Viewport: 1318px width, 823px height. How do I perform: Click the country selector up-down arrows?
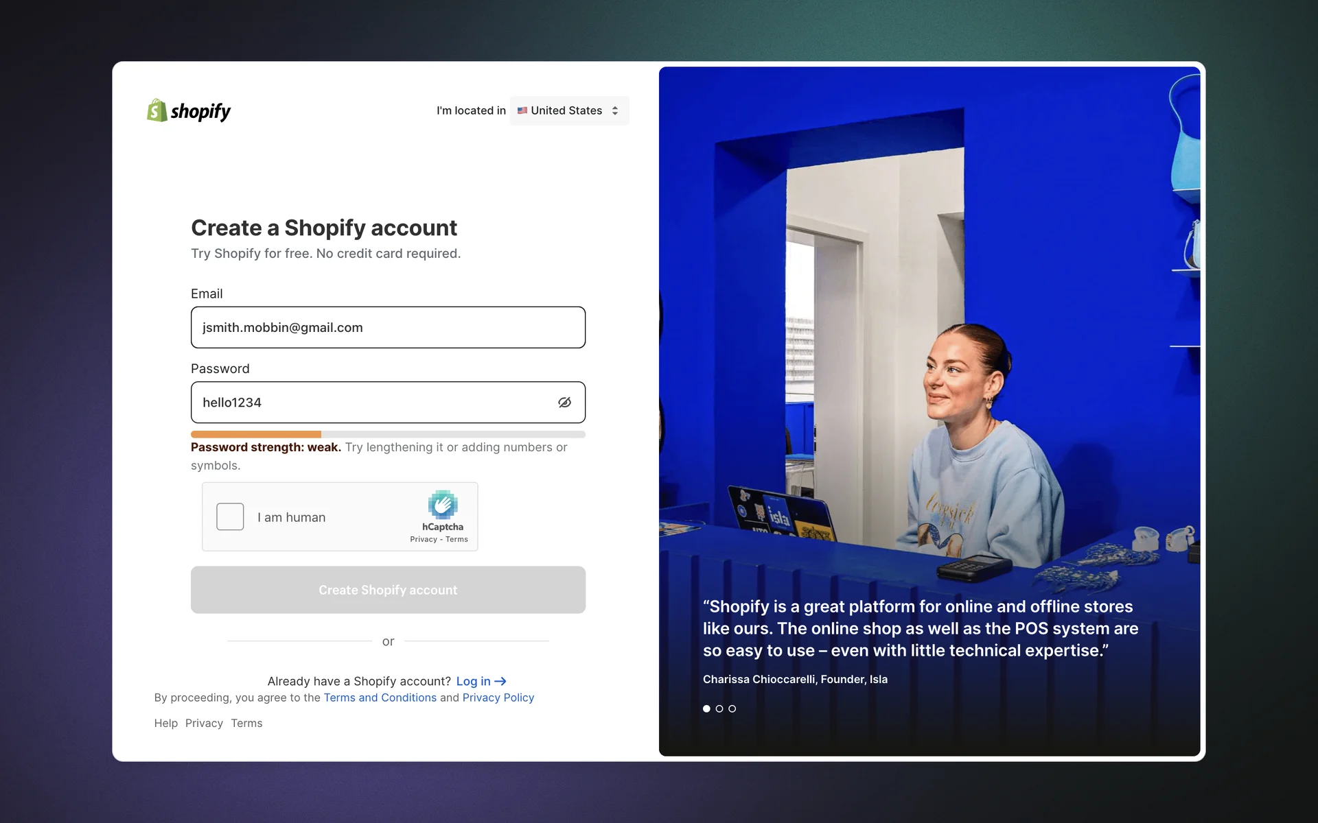click(615, 110)
